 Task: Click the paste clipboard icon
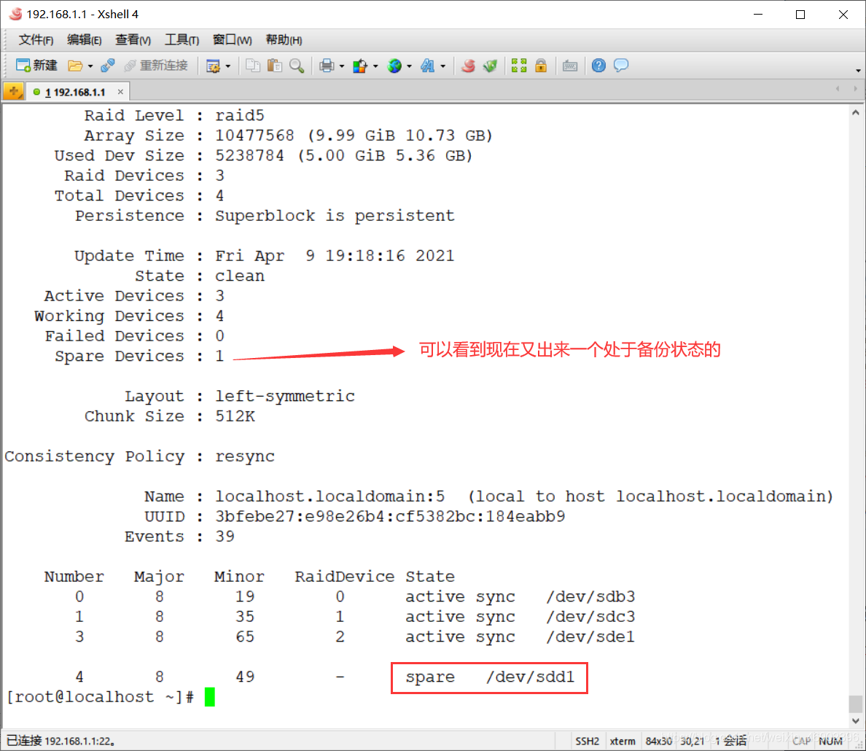pyautogui.click(x=275, y=66)
